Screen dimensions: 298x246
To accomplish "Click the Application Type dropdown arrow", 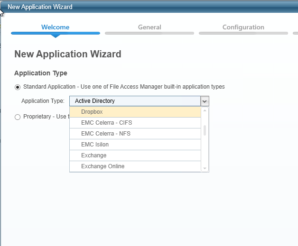I will pos(204,101).
